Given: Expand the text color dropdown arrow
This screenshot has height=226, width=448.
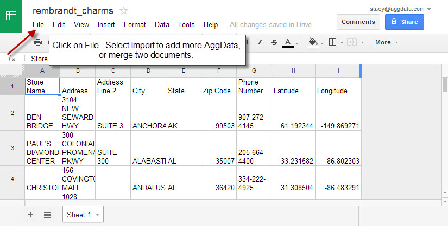Looking at the screenshot, I should coord(297,43).
